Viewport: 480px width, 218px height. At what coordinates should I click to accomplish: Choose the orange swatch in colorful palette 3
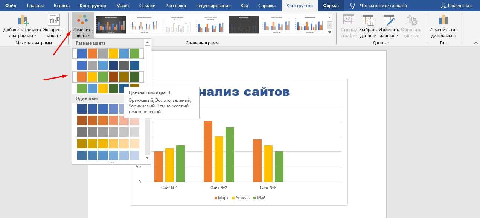82,77
